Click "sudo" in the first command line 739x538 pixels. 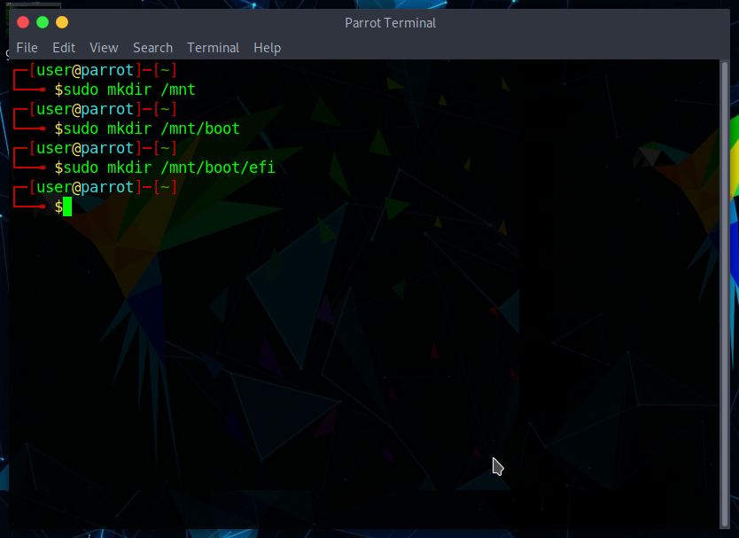point(81,90)
